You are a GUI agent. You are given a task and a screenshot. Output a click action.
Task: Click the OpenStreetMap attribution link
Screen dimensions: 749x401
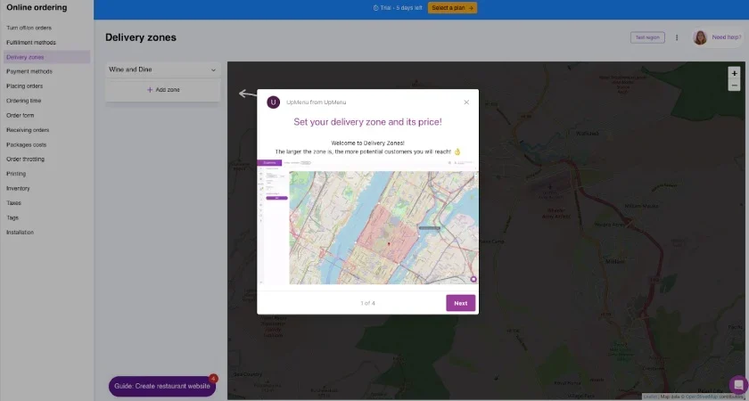point(701,397)
